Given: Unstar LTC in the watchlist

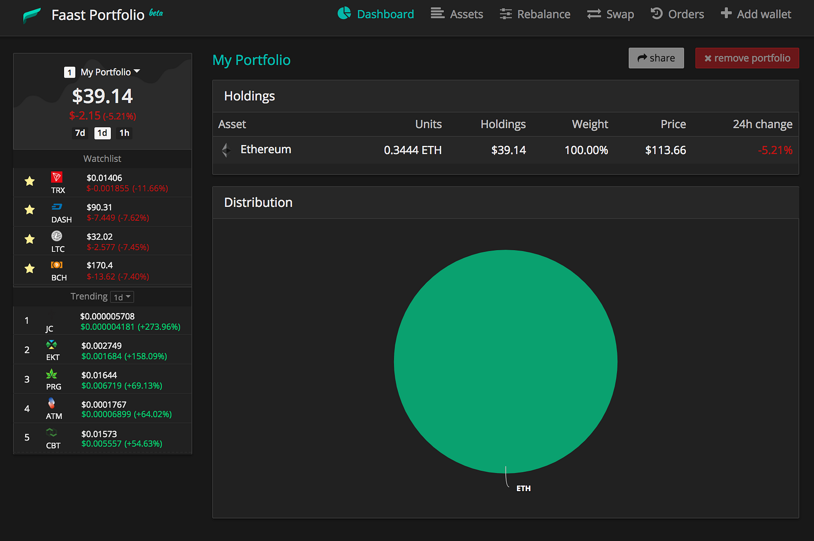Looking at the screenshot, I should (x=30, y=239).
